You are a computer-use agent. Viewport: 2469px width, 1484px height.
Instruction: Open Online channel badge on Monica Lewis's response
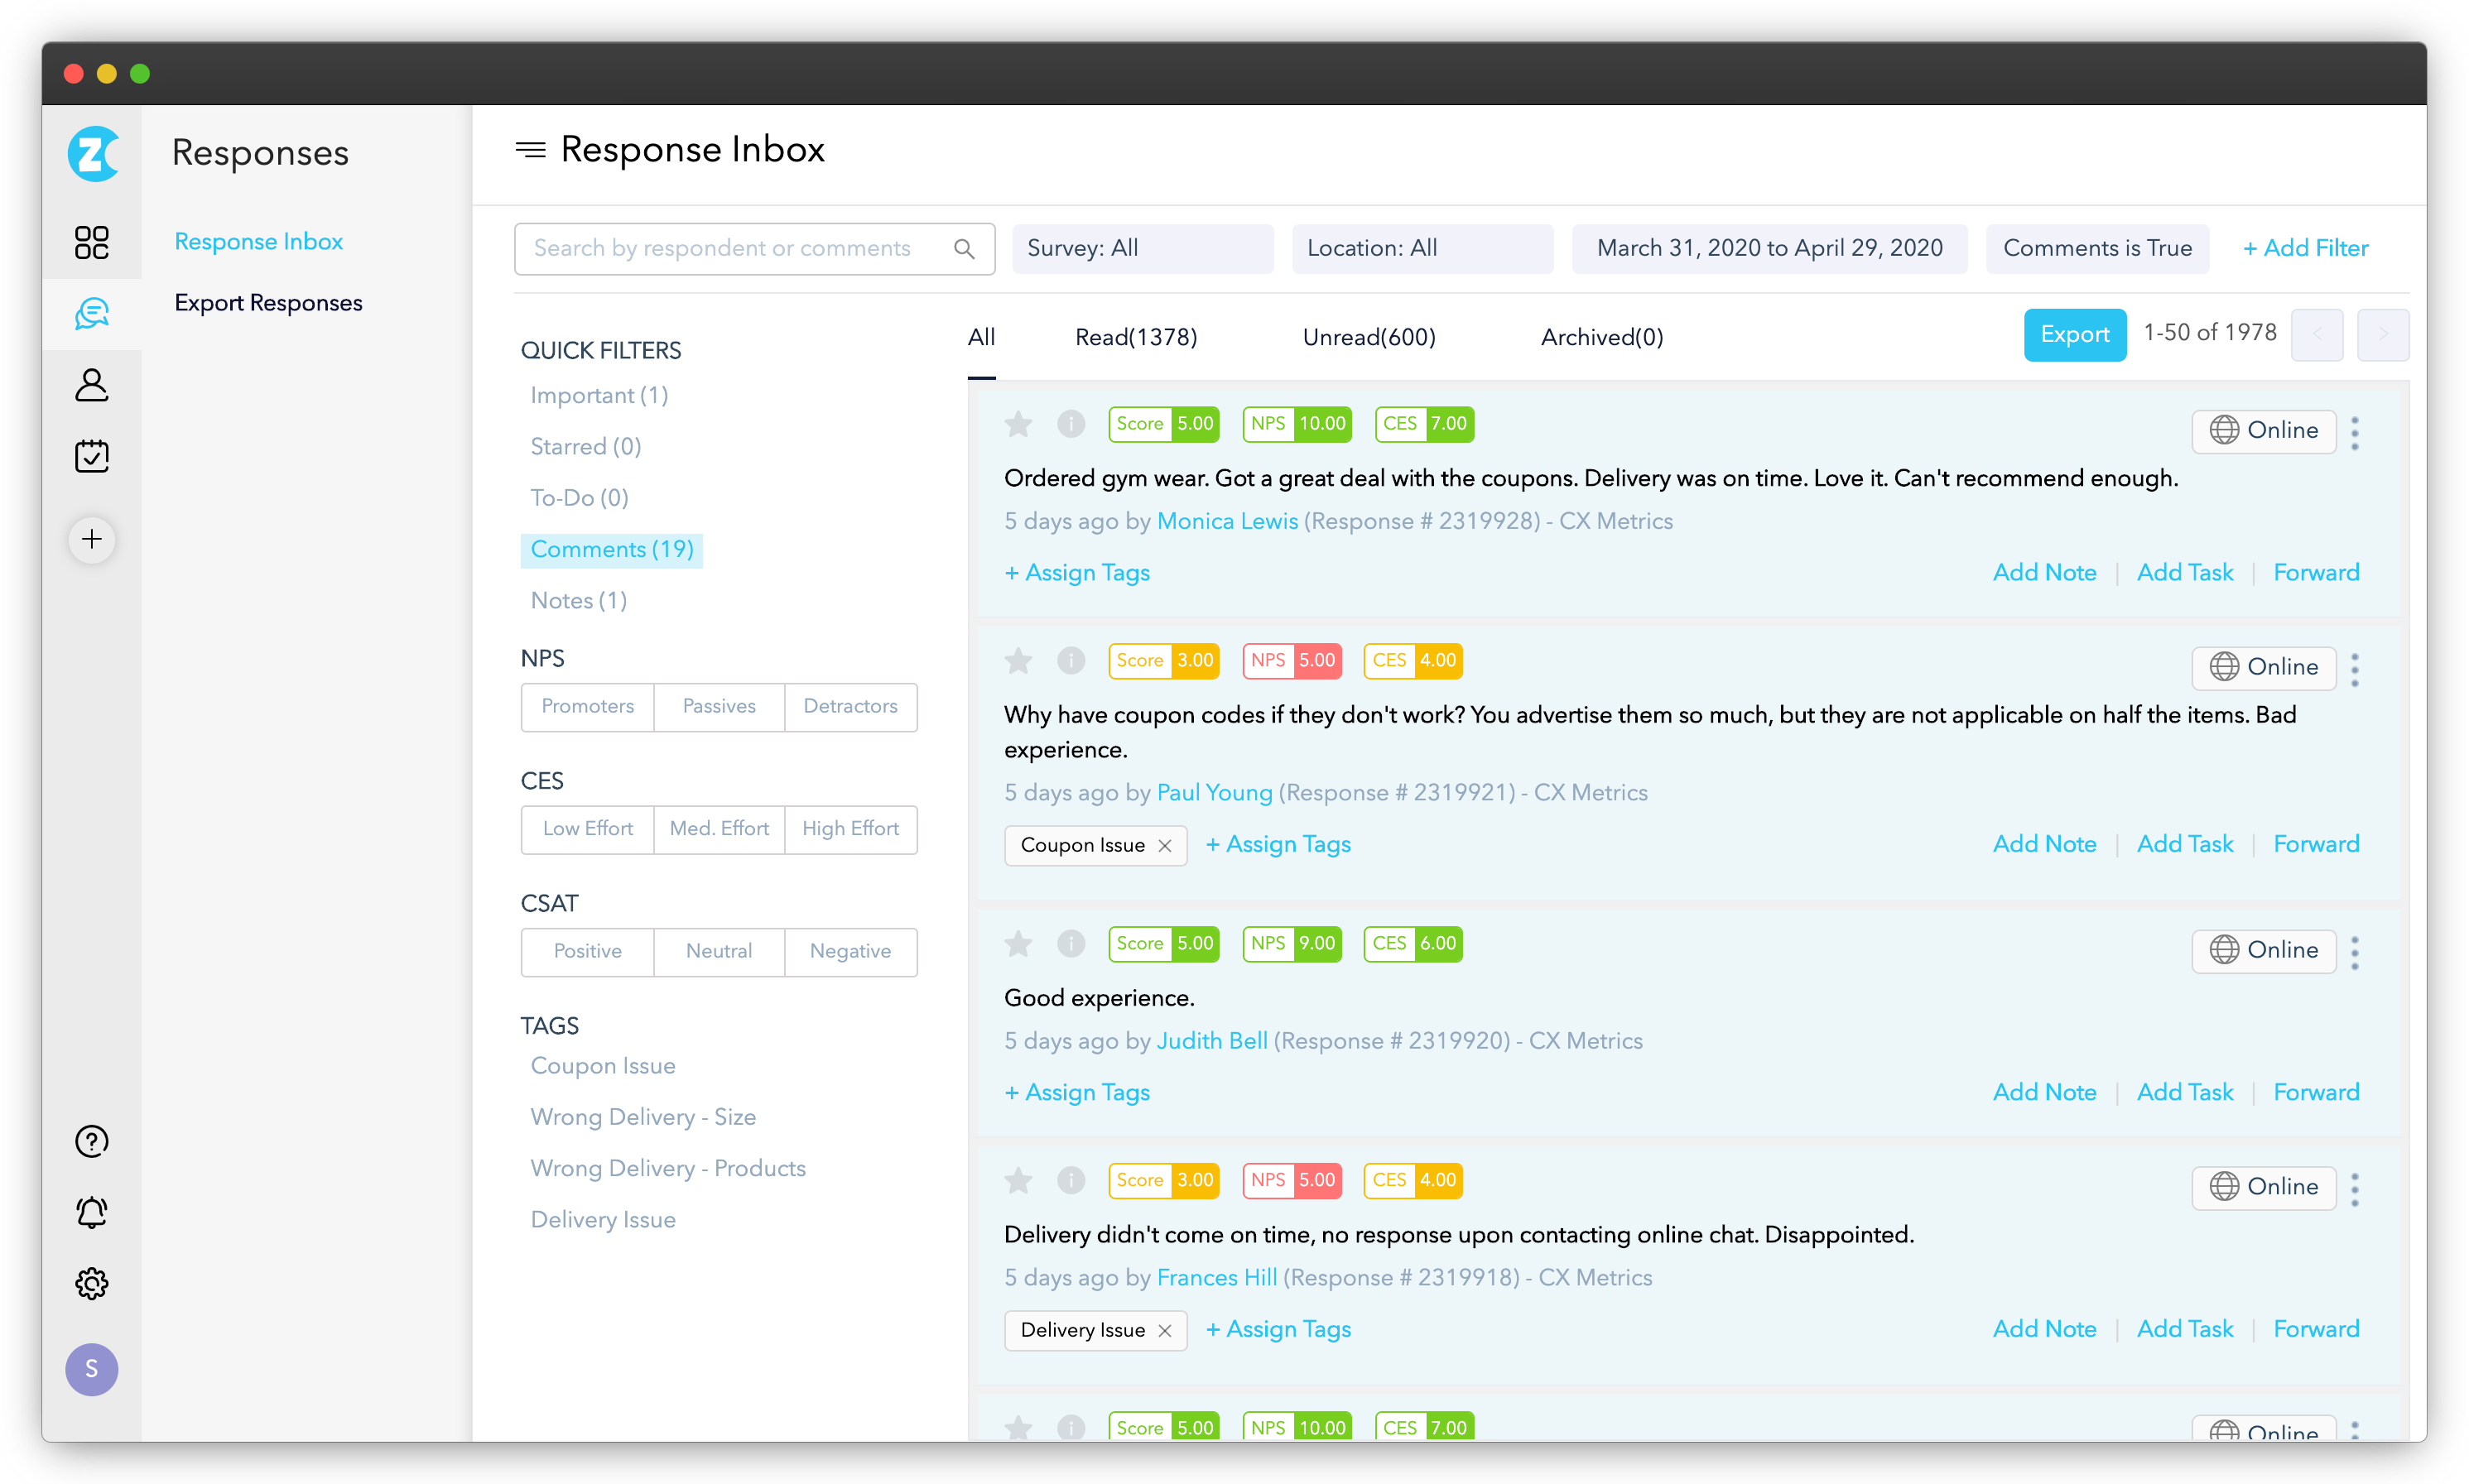click(x=2264, y=431)
